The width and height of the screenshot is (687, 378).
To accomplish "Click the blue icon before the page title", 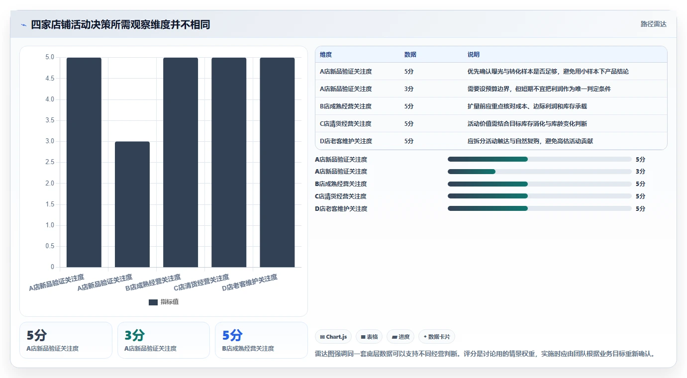I will point(23,25).
